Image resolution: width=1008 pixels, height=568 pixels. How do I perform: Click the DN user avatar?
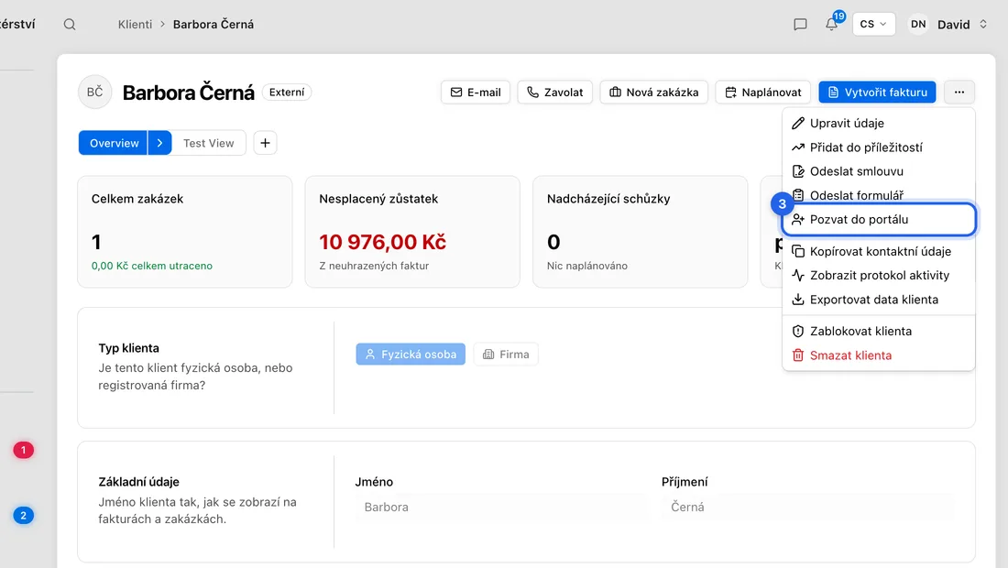pos(918,25)
